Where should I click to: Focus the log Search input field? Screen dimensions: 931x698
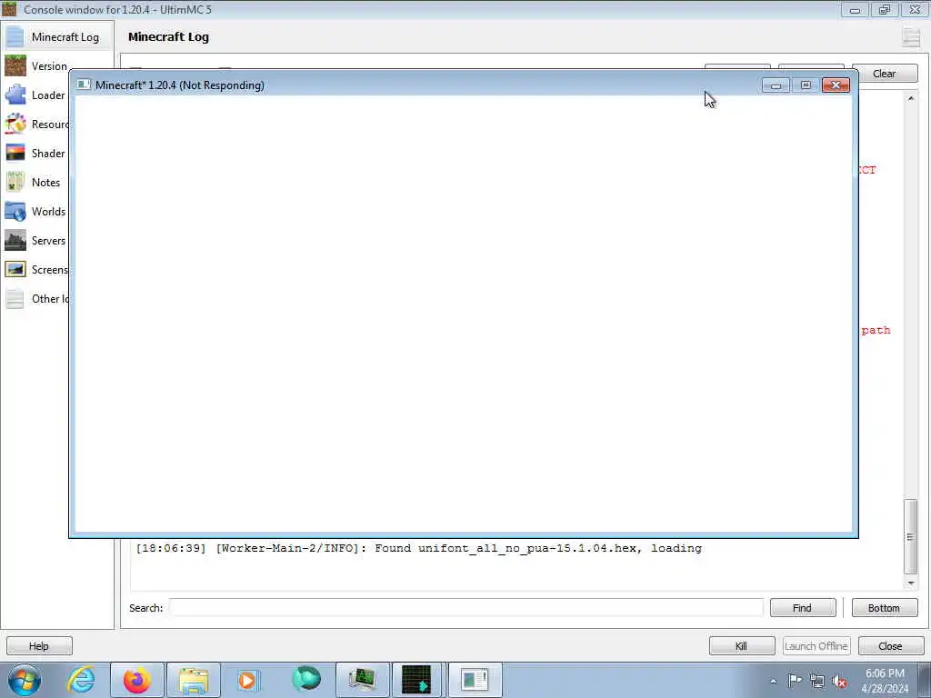coord(466,608)
